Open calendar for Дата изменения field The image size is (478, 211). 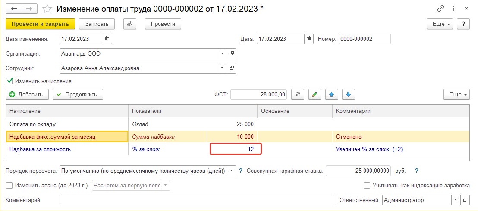click(107, 39)
